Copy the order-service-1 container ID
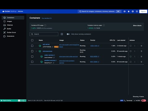This screenshot has width=148, height=111. pyautogui.click(x=54, y=58)
